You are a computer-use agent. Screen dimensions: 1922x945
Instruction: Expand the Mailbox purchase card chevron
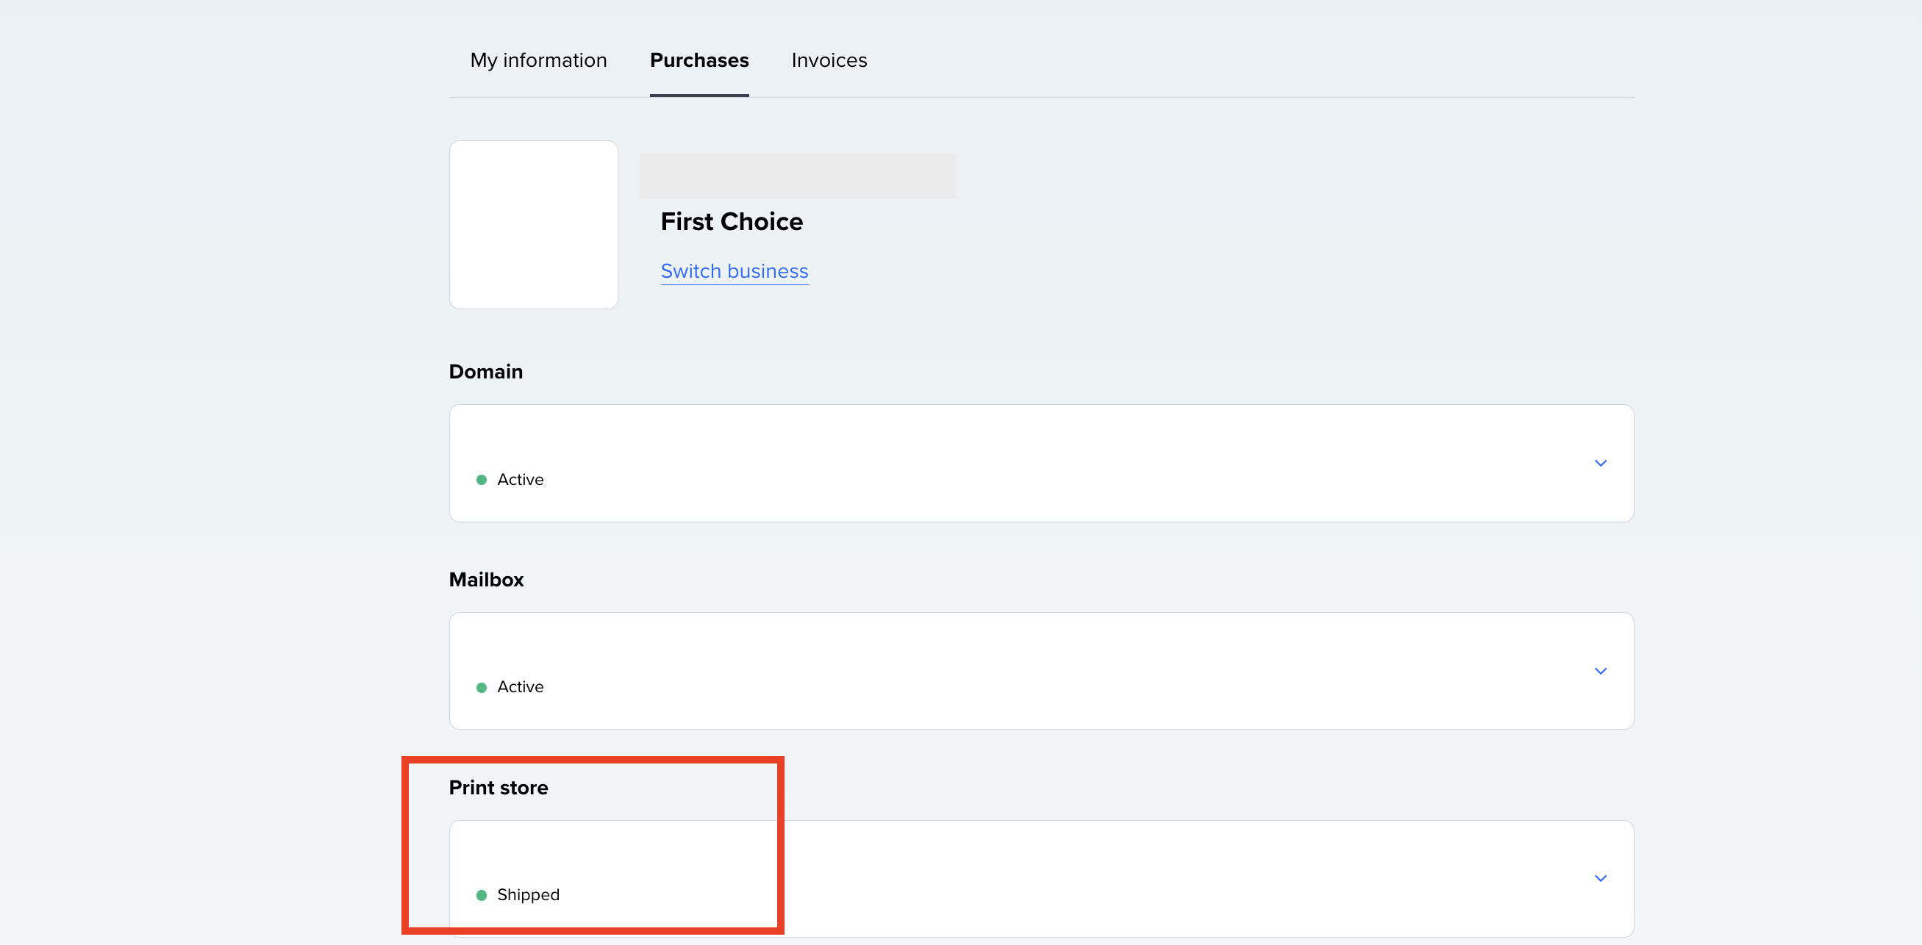(1601, 670)
